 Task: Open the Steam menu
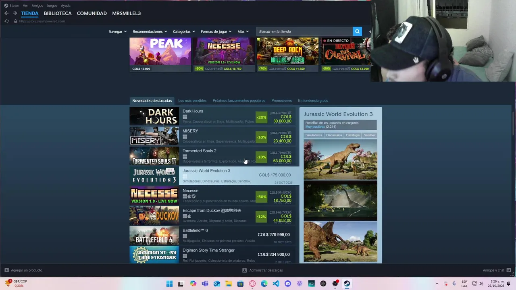(14, 6)
